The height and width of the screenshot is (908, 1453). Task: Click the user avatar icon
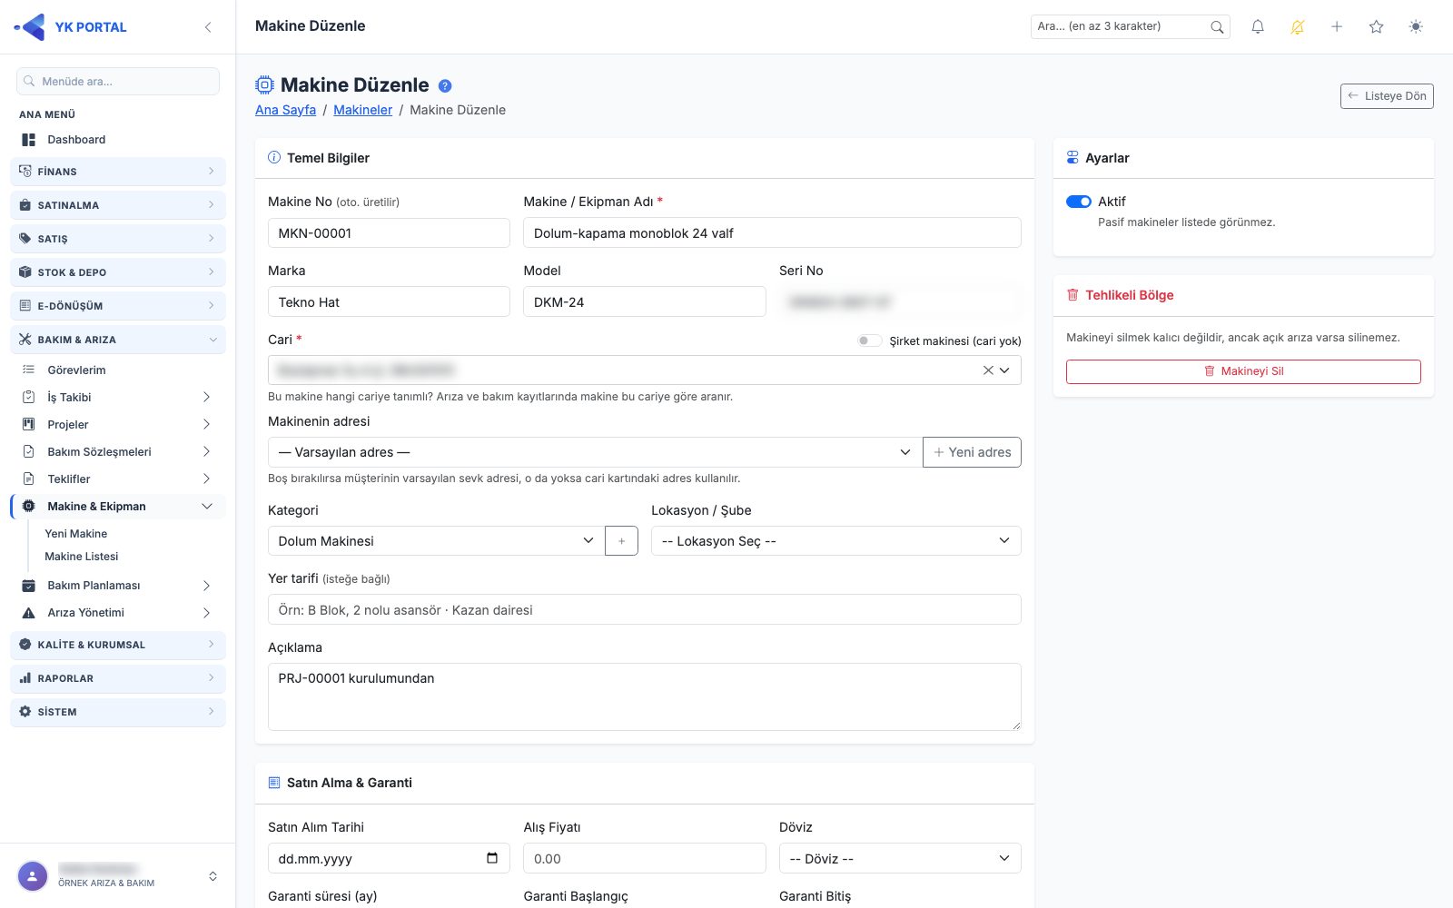pos(33,876)
